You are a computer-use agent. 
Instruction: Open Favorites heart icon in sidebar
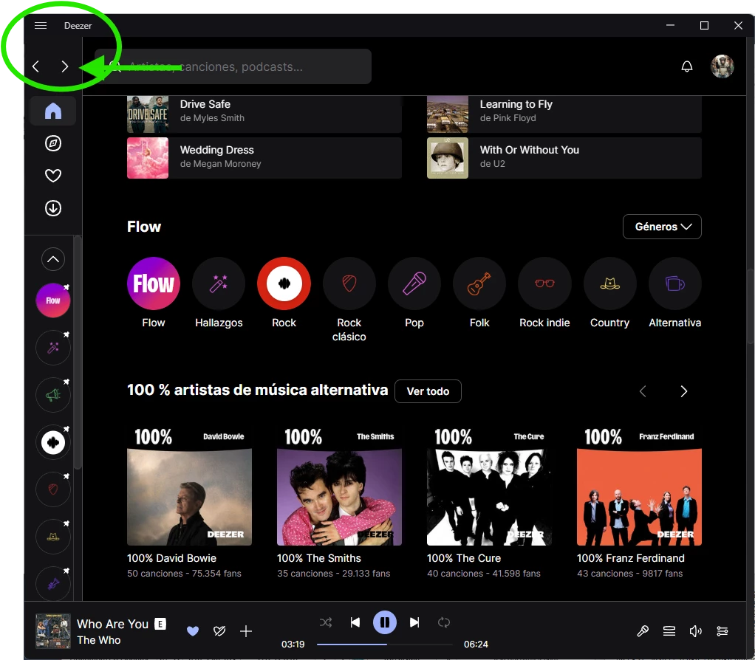click(53, 176)
